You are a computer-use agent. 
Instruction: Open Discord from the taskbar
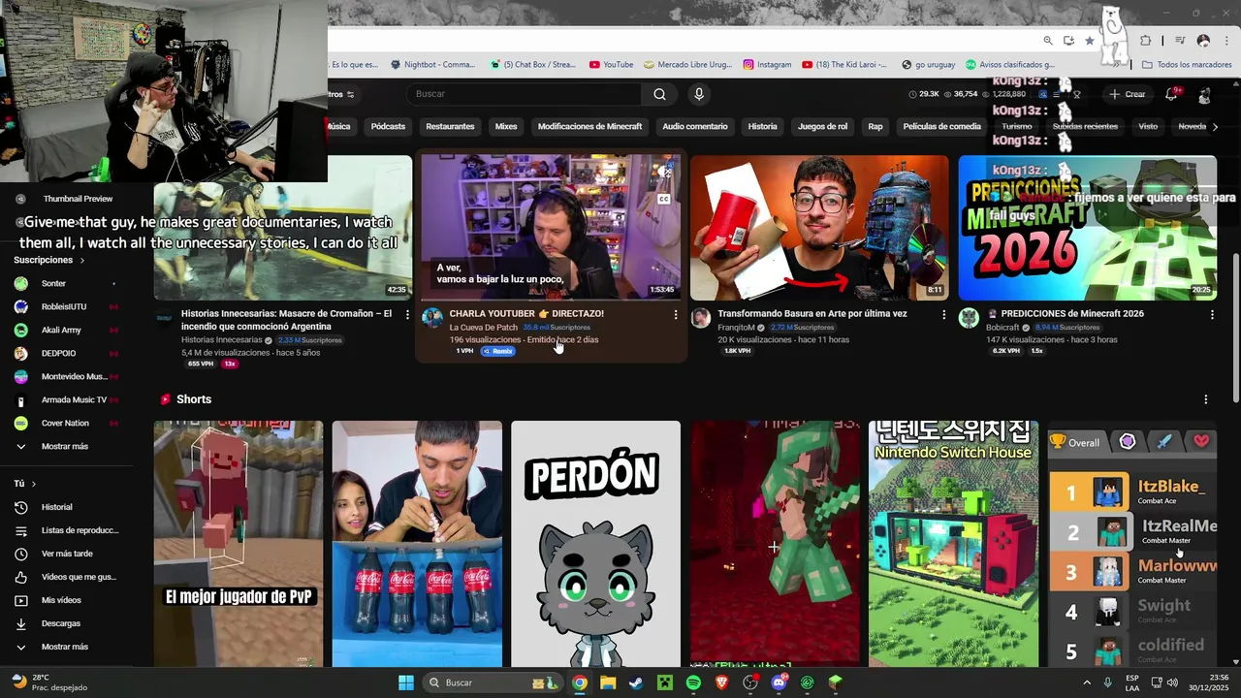click(x=779, y=682)
